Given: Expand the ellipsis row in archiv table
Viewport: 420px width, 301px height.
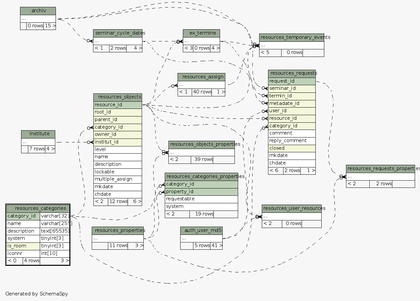Looking at the screenshot, I should click(x=38, y=18).
